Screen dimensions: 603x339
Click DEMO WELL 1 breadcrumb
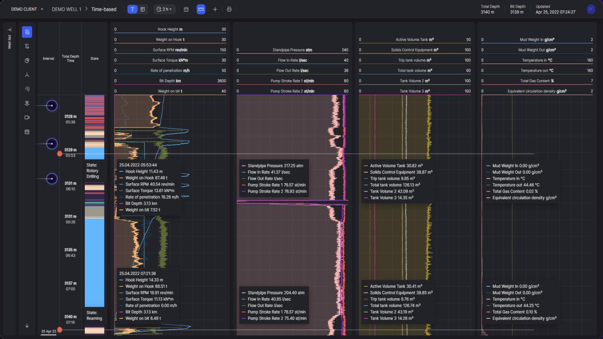tap(66, 9)
